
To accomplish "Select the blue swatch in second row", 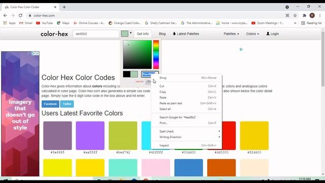I will pyautogui.click(x=188, y=168).
